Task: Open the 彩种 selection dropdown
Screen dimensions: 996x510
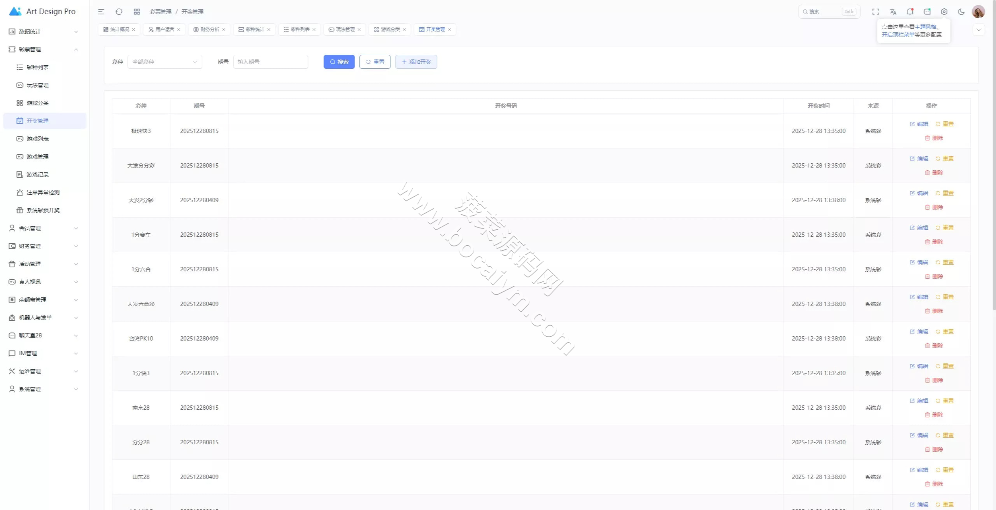Action: coord(165,62)
